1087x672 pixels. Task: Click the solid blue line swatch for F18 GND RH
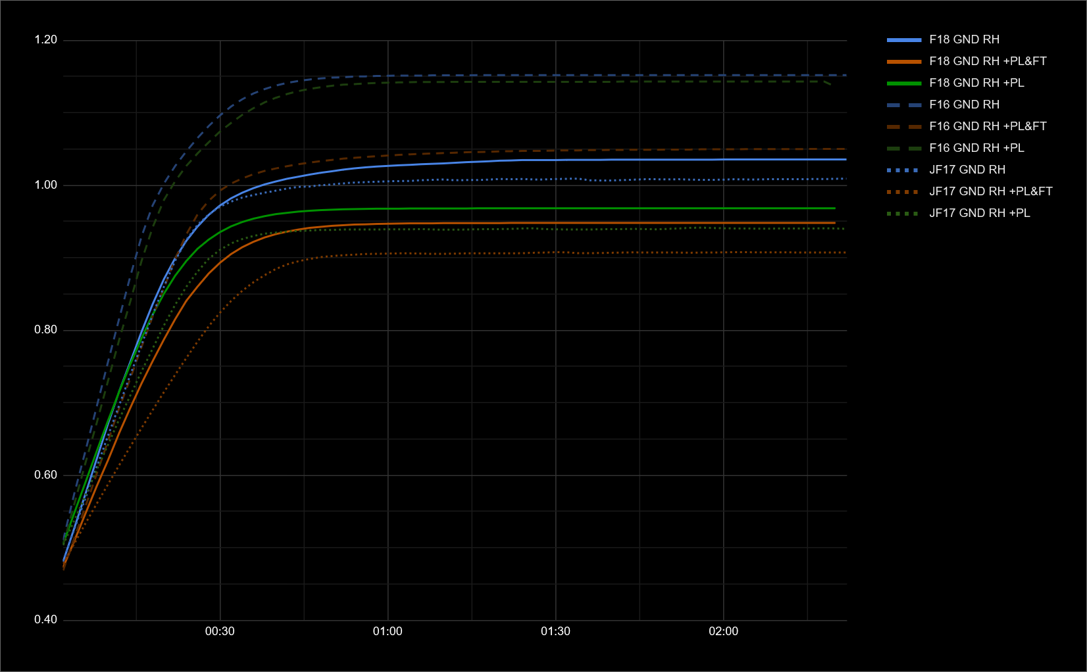click(903, 40)
